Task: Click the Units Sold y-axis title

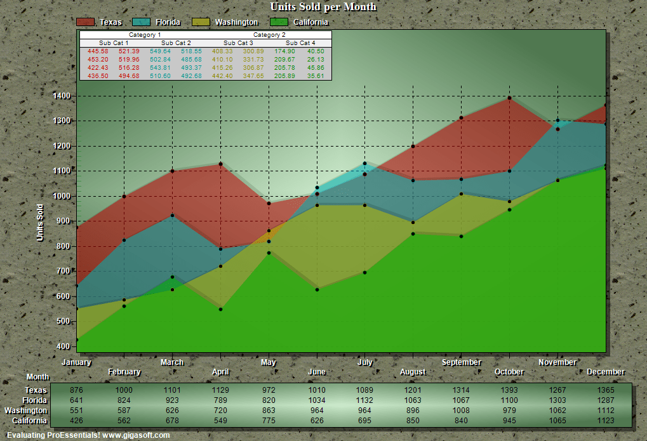Action: 40,223
